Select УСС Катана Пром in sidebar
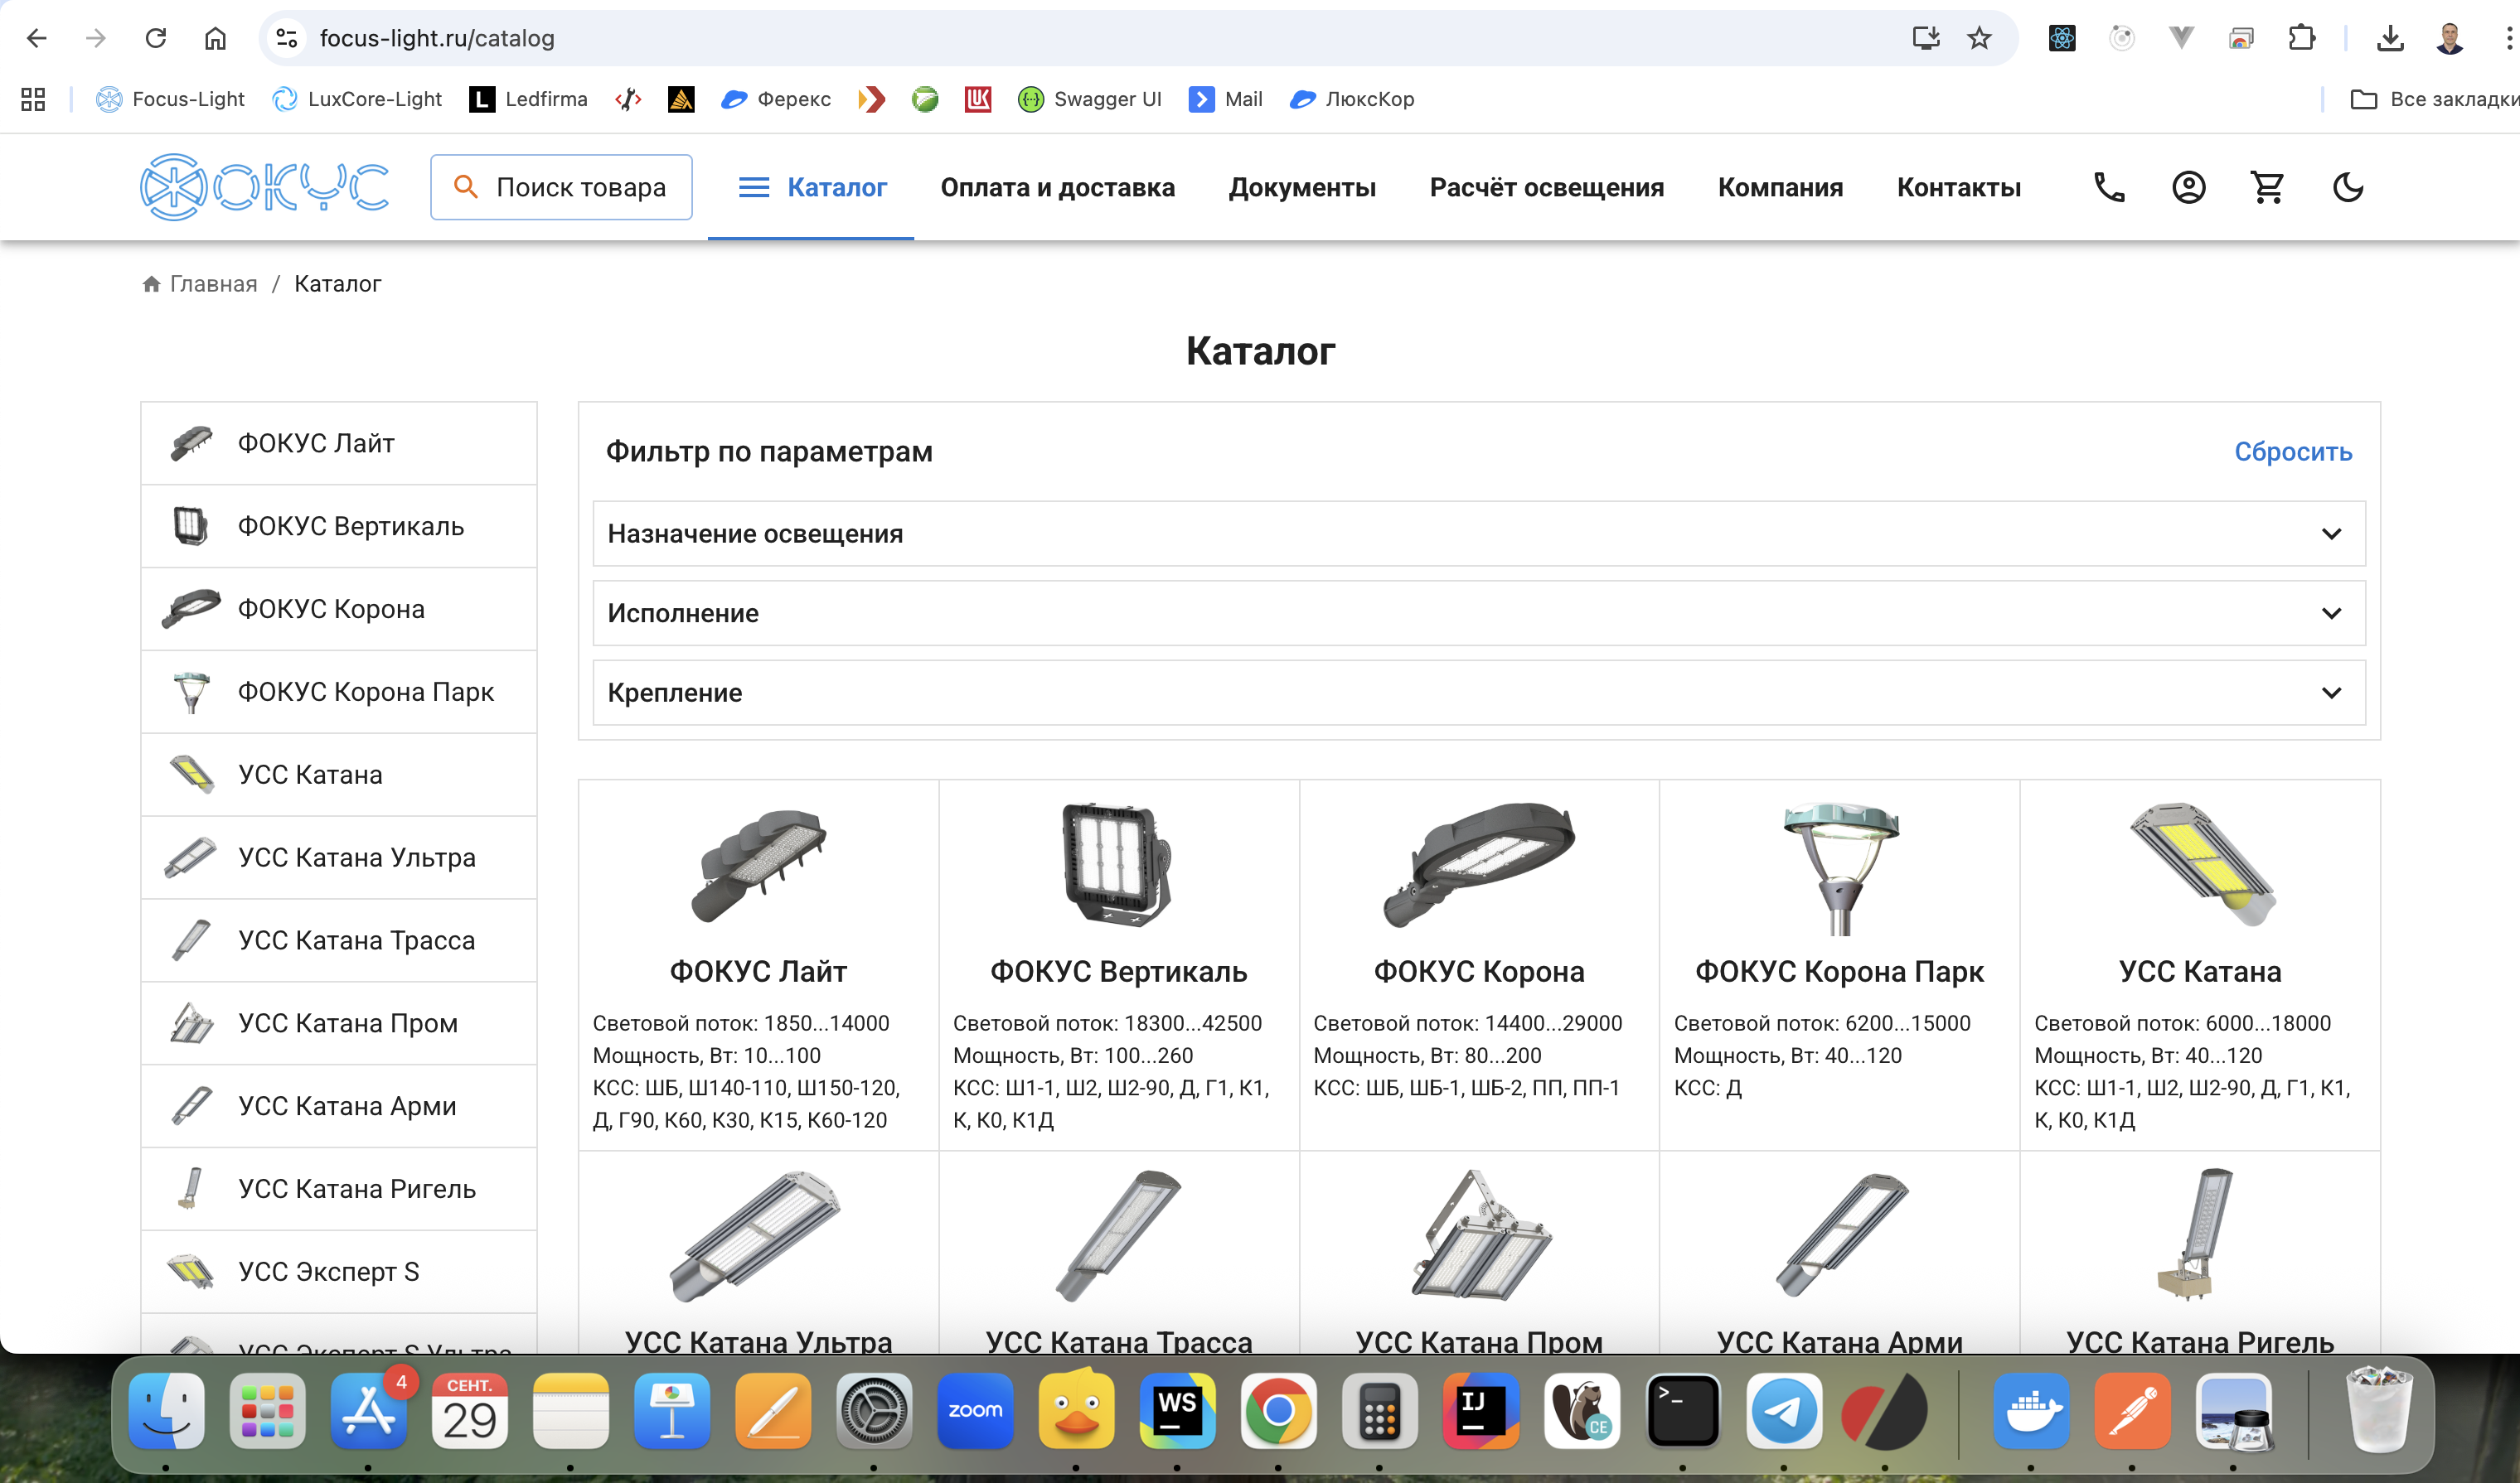The width and height of the screenshot is (2520, 1483). point(339,1023)
